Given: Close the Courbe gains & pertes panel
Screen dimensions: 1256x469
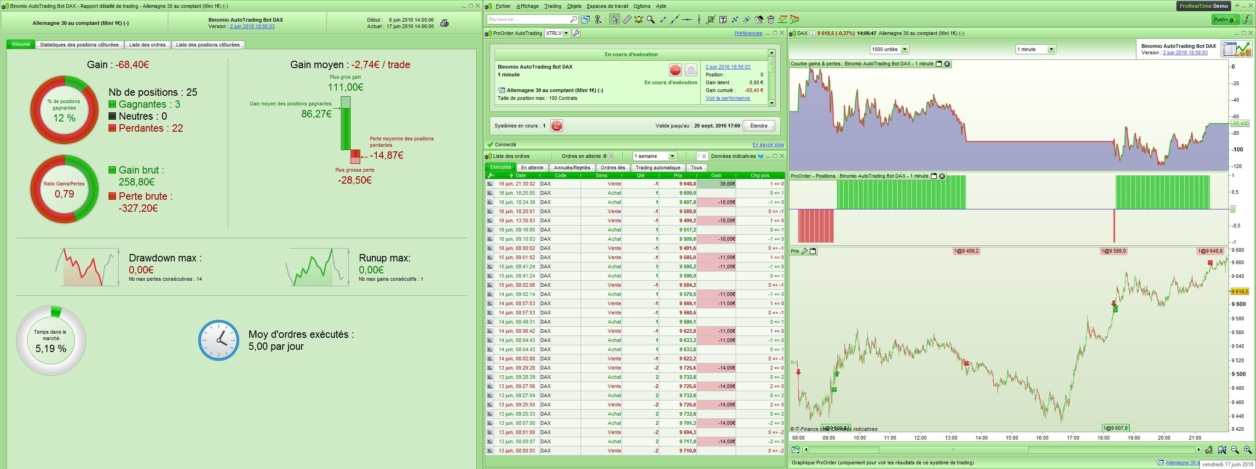Looking at the screenshot, I should (947, 64).
